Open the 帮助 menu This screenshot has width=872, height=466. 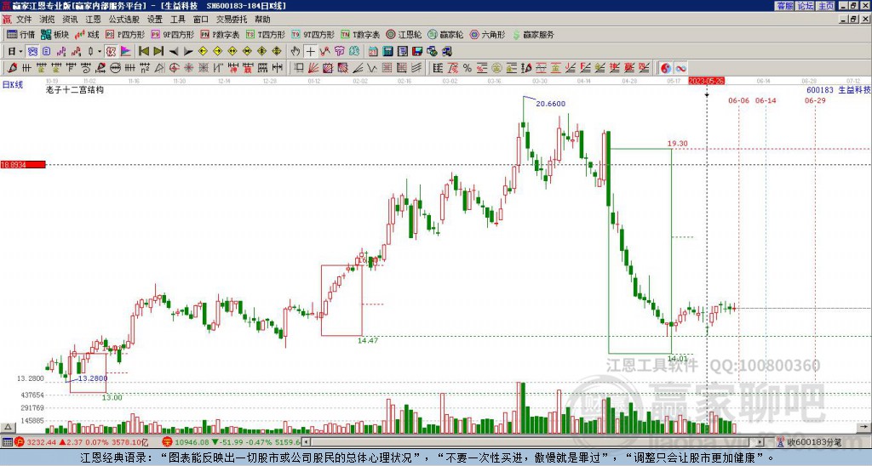[262, 20]
